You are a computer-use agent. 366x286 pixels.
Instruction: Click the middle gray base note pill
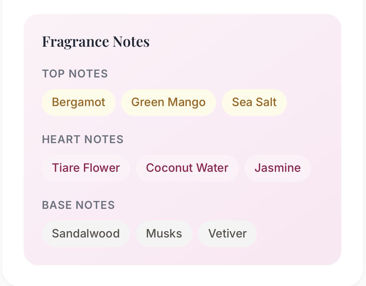coord(164,234)
